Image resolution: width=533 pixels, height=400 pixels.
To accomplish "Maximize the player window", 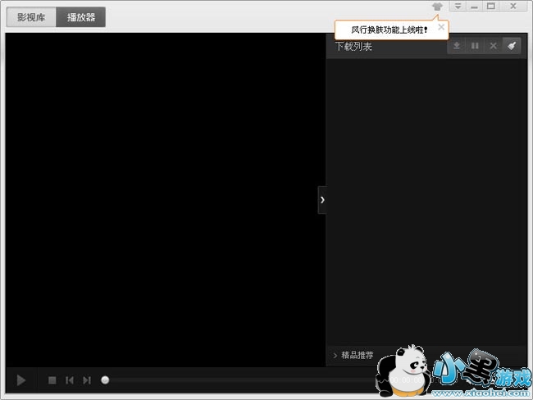I will tap(491, 6).
